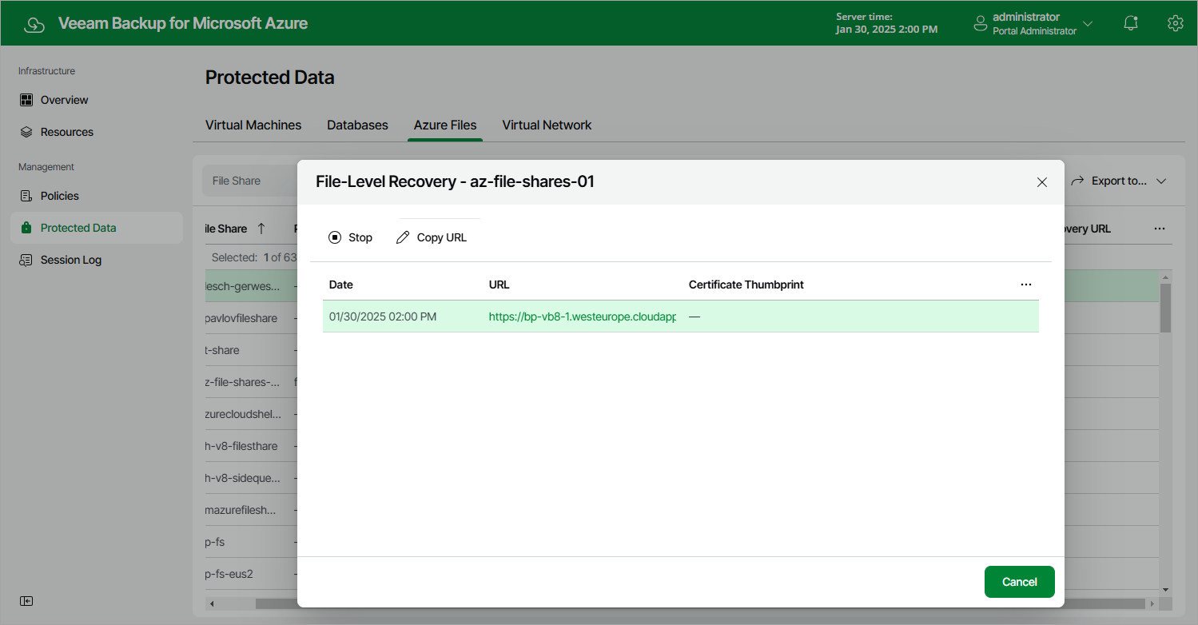
Task: Click the Stop session icon
Action: [335, 237]
